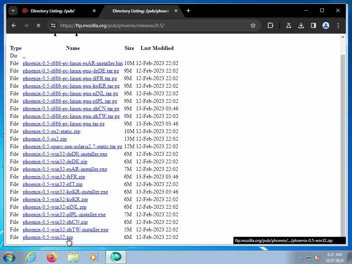This screenshot has height=264, width=352.
Task: Open the Downloads icon
Action: click(x=301, y=25)
